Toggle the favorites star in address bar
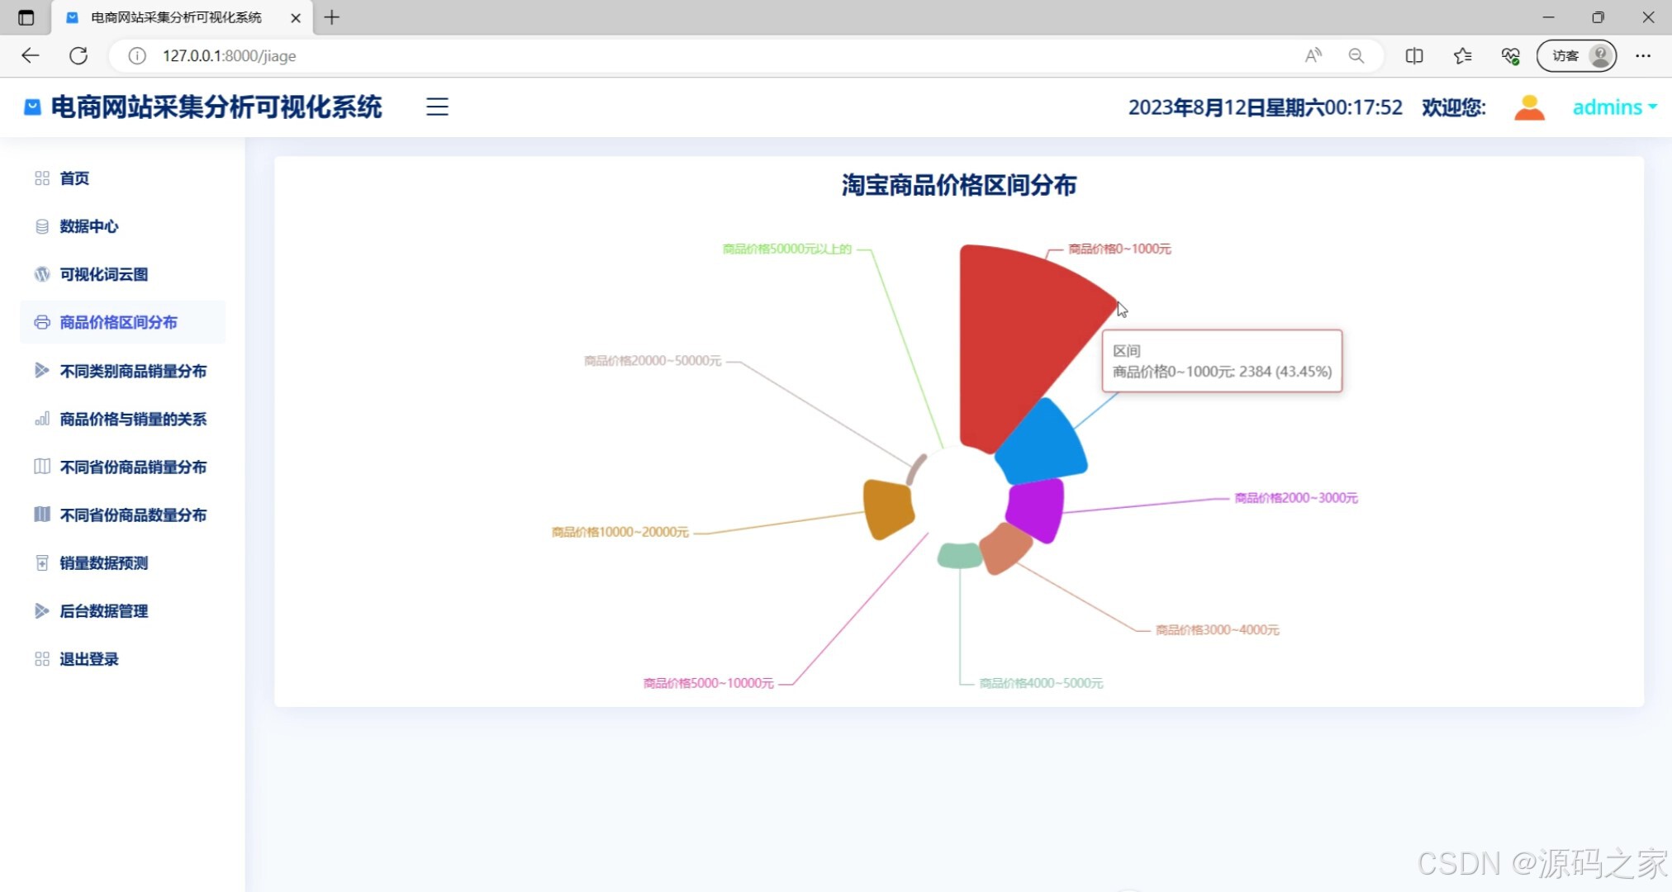Image resolution: width=1672 pixels, height=892 pixels. tap(1463, 55)
